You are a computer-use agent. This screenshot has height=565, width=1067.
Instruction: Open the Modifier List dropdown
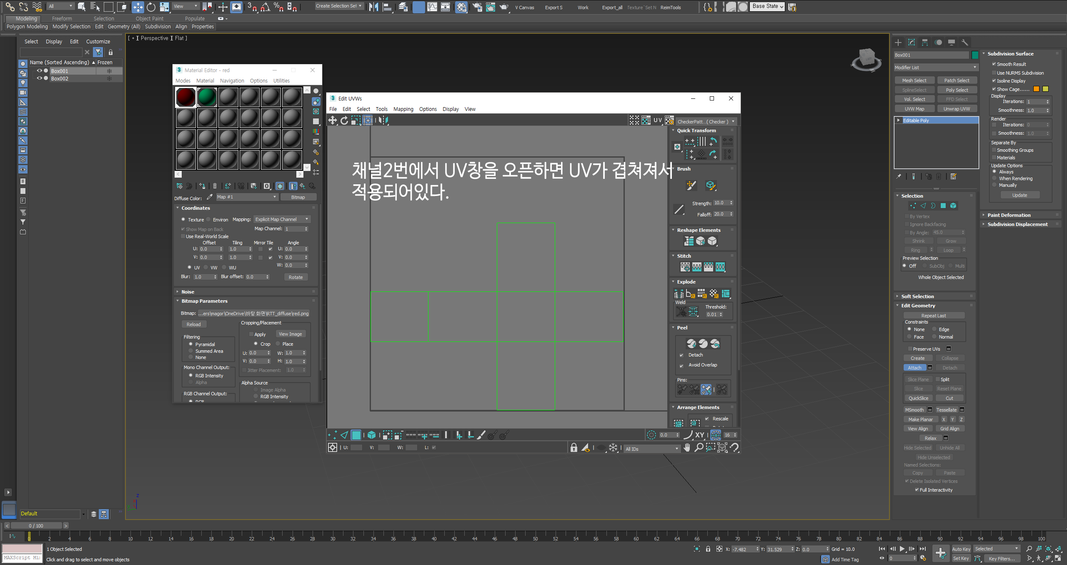click(936, 68)
